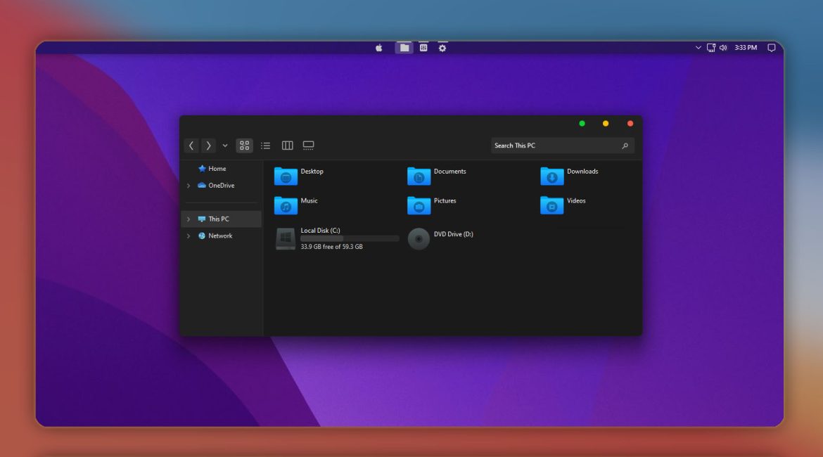Open the Pictures folder

pyautogui.click(x=419, y=205)
